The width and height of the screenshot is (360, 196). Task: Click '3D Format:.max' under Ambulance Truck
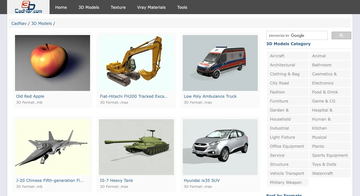pyautogui.click(x=198, y=103)
